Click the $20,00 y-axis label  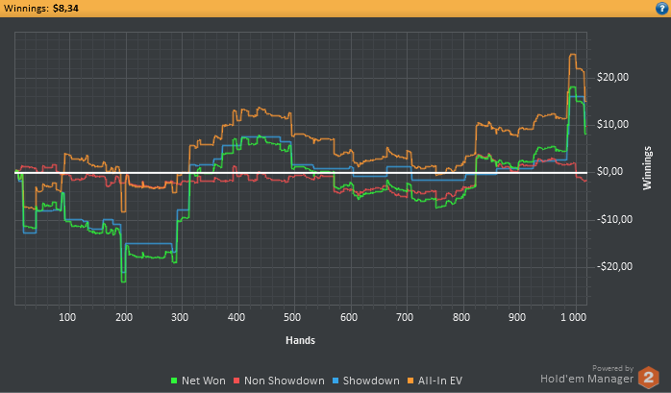[x=612, y=78]
